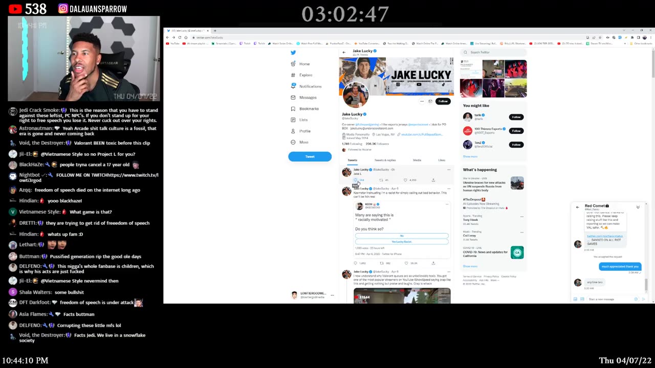Switch to the Tweets tab
This screenshot has width=655, height=368.
(353, 160)
